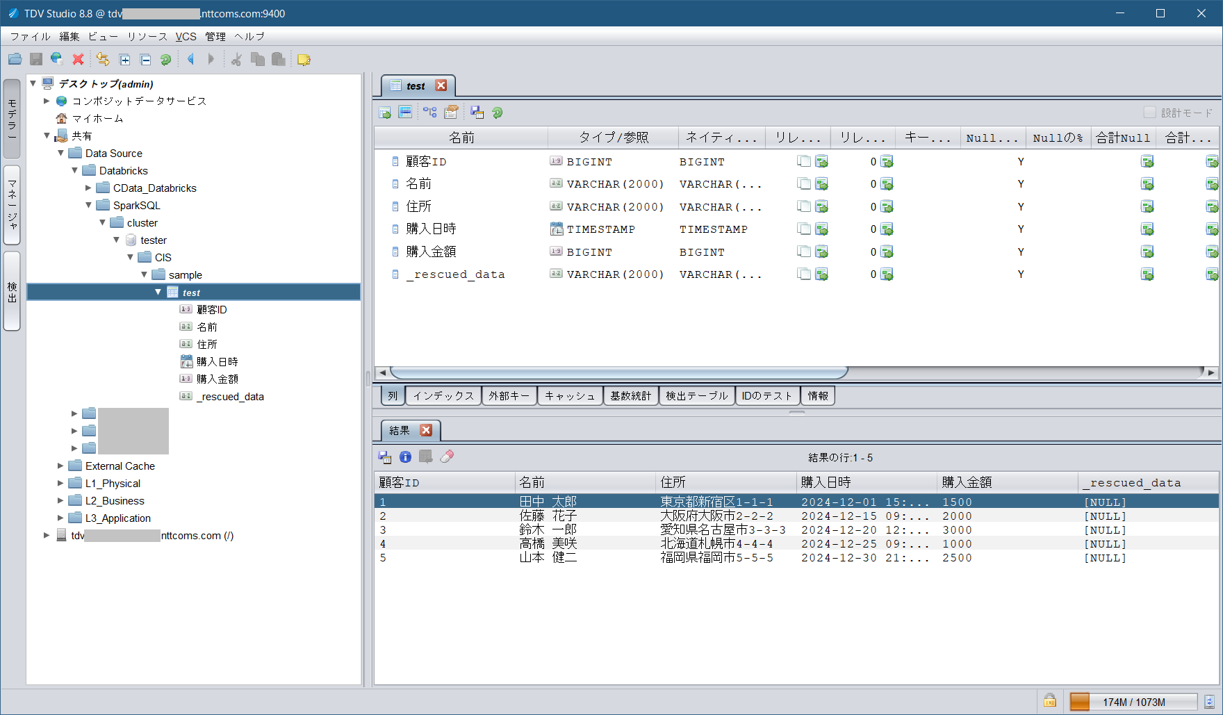This screenshot has width=1223, height=715.
Task: Click the clipboard handshake icon in the test editor
Action: pyautogui.click(x=452, y=113)
